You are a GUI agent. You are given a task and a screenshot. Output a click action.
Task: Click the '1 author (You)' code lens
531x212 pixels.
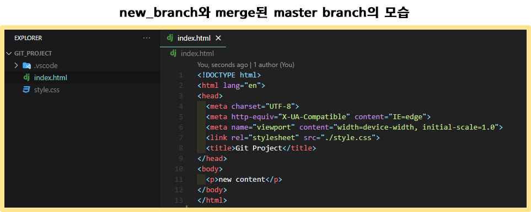point(274,65)
